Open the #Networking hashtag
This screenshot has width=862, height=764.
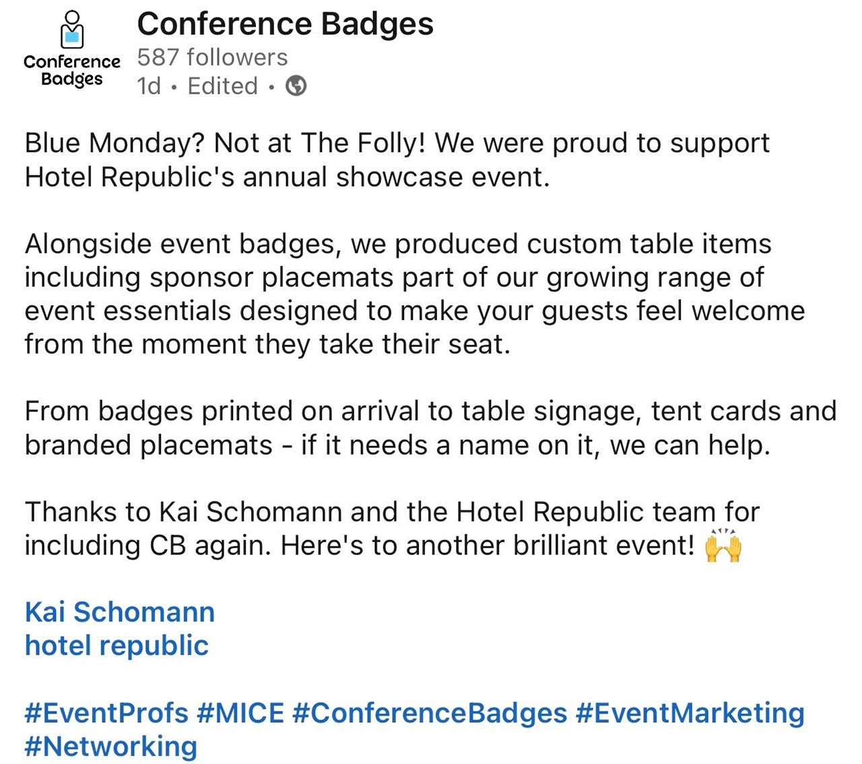coord(111,746)
